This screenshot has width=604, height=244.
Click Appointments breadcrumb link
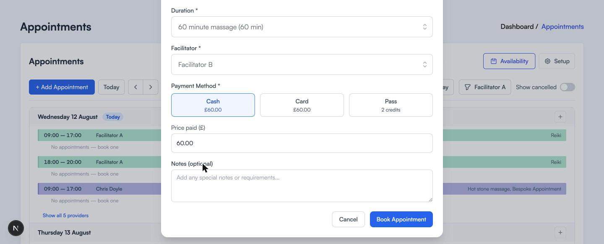(562, 26)
